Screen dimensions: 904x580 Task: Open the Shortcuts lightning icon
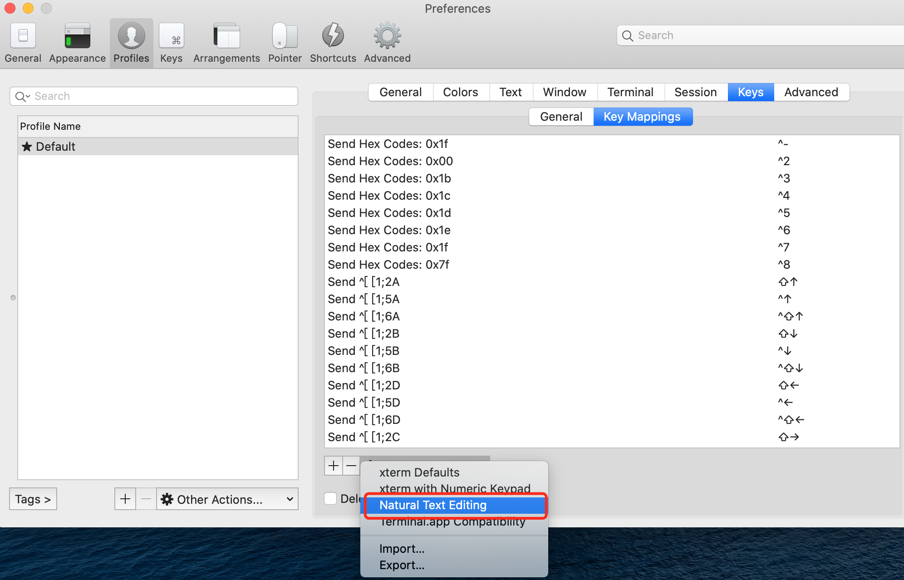tap(333, 43)
